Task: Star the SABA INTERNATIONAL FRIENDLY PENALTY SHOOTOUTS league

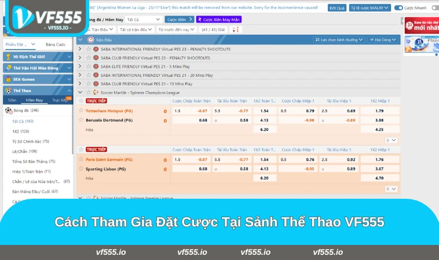Action: tap(89, 49)
